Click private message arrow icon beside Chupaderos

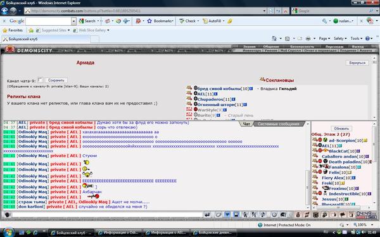click(x=189, y=99)
